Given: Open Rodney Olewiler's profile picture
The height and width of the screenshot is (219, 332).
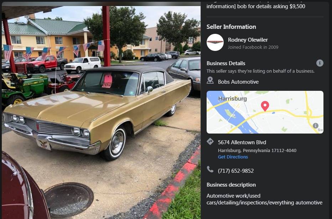Looking at the screenshot, I should (x=215, y=42).
